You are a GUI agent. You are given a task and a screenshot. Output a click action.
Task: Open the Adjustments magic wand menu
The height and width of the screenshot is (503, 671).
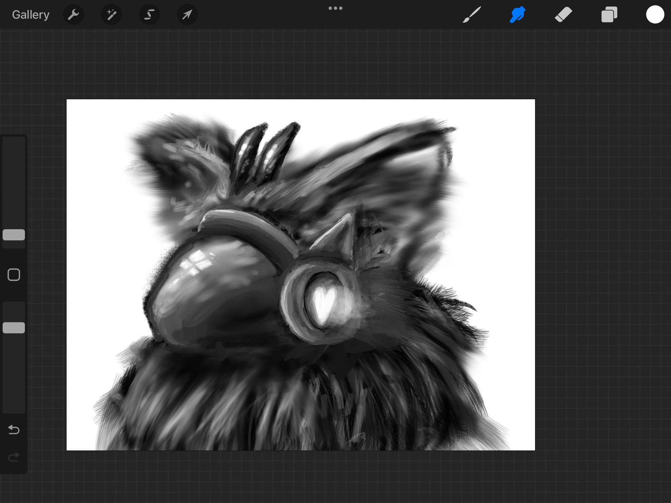point(111,14)
